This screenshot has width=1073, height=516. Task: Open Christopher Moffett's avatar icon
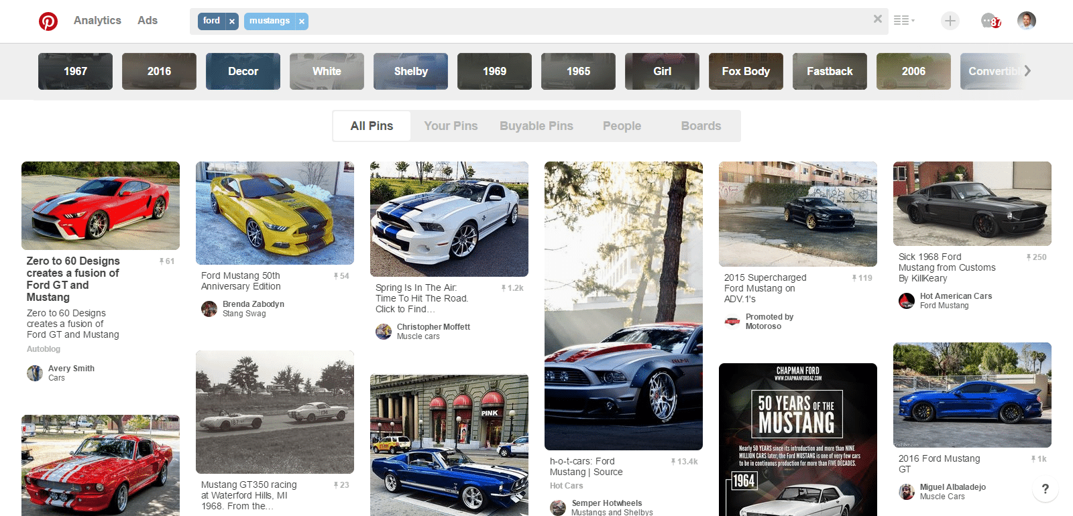pyautogui.click(x=384, y=332)
